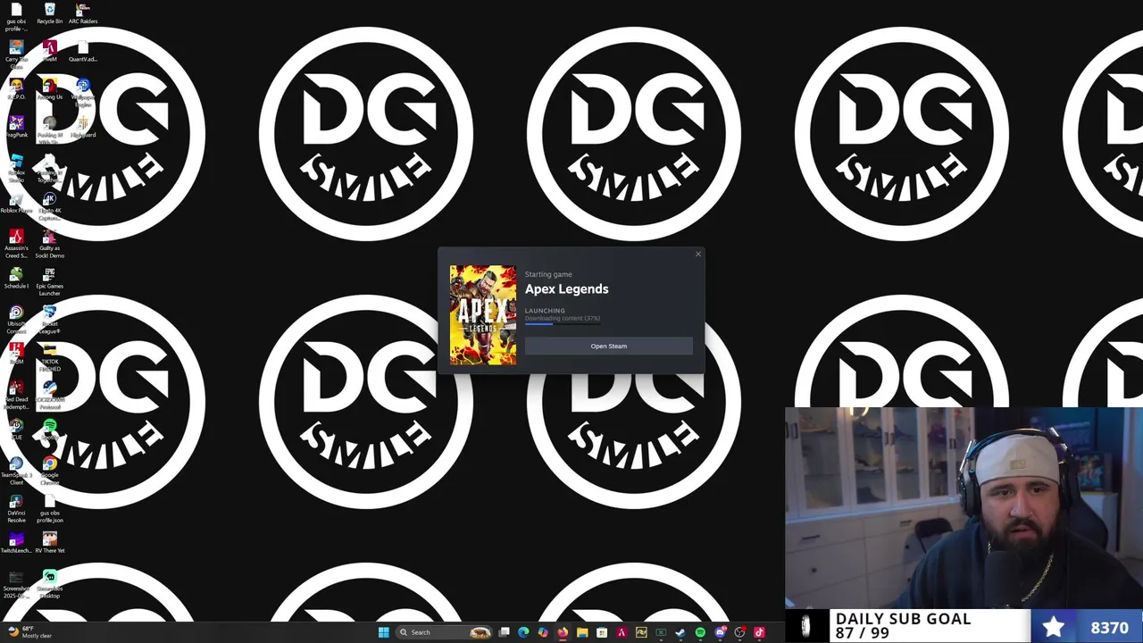The image size is (1143, 643).
Task: Open Microsoft Edge from the taskbar
Action: click(523, 632)
